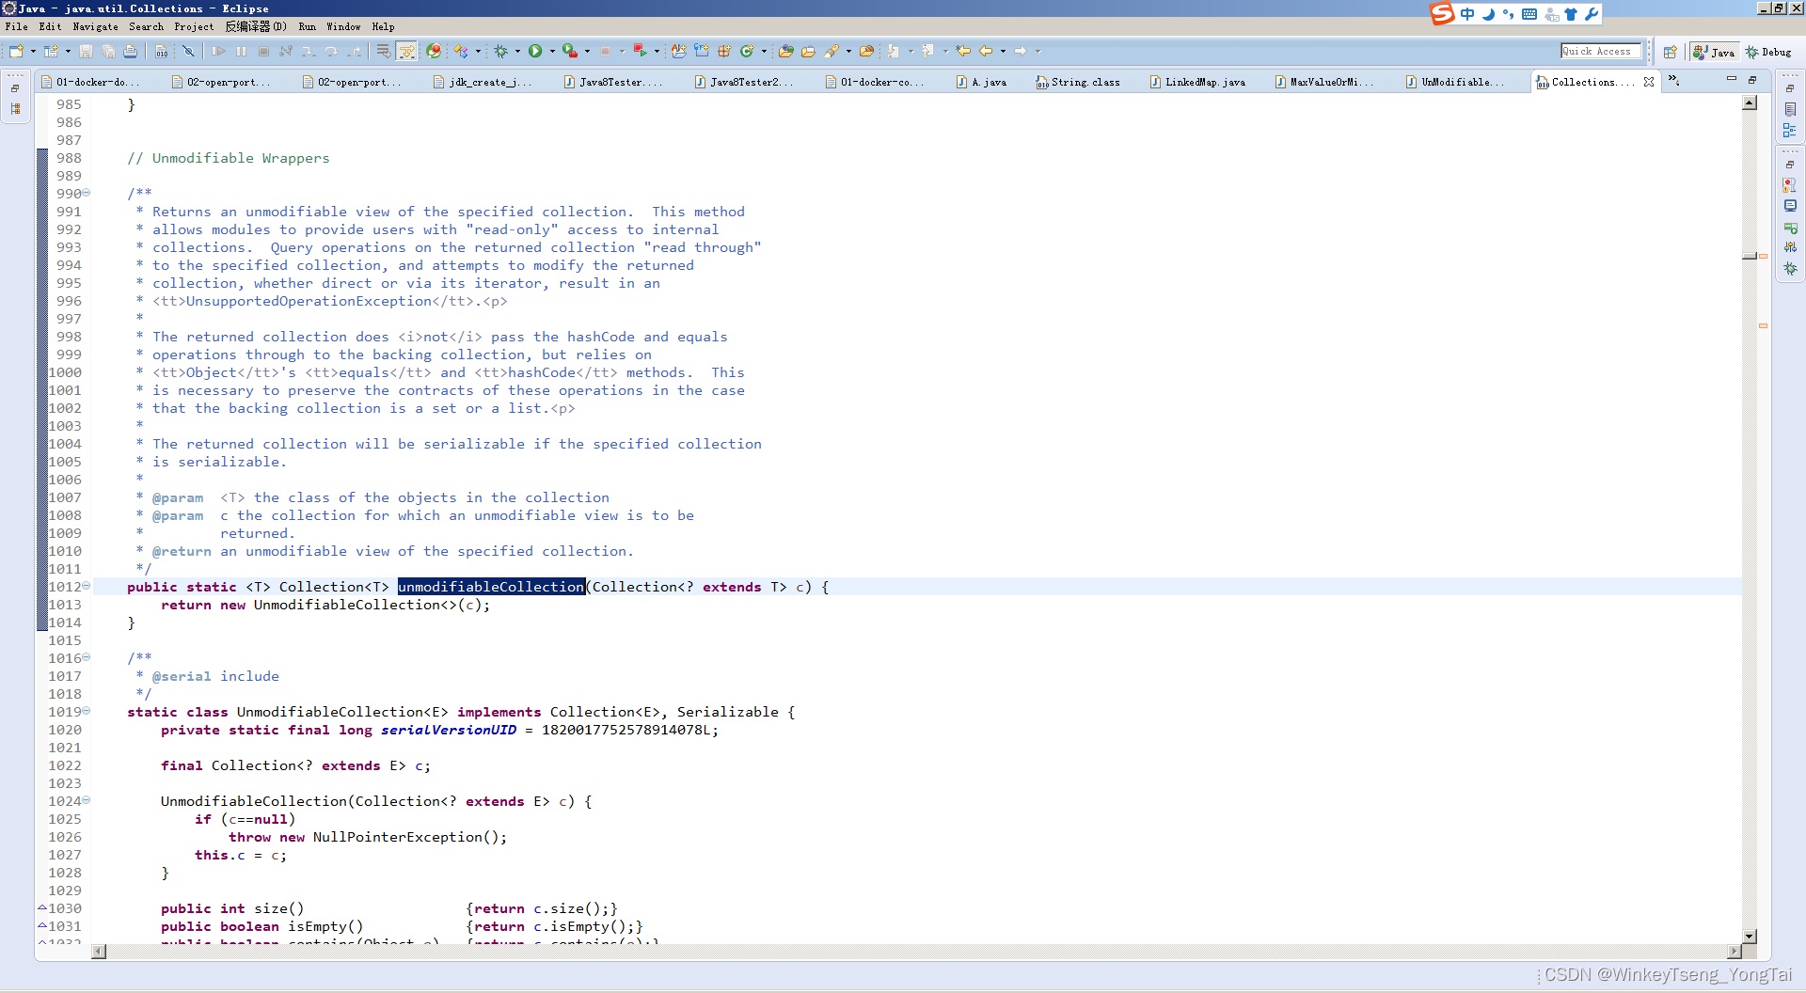Click the Save icon in the toolbar

[87, 51]
